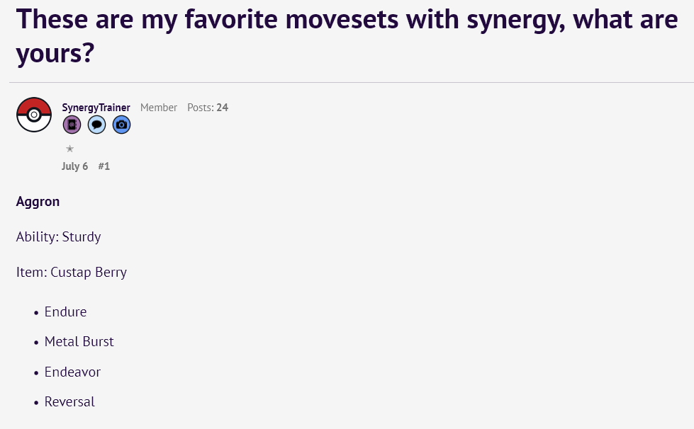Click the Ability: Sturdy line

tap(59, 236)
